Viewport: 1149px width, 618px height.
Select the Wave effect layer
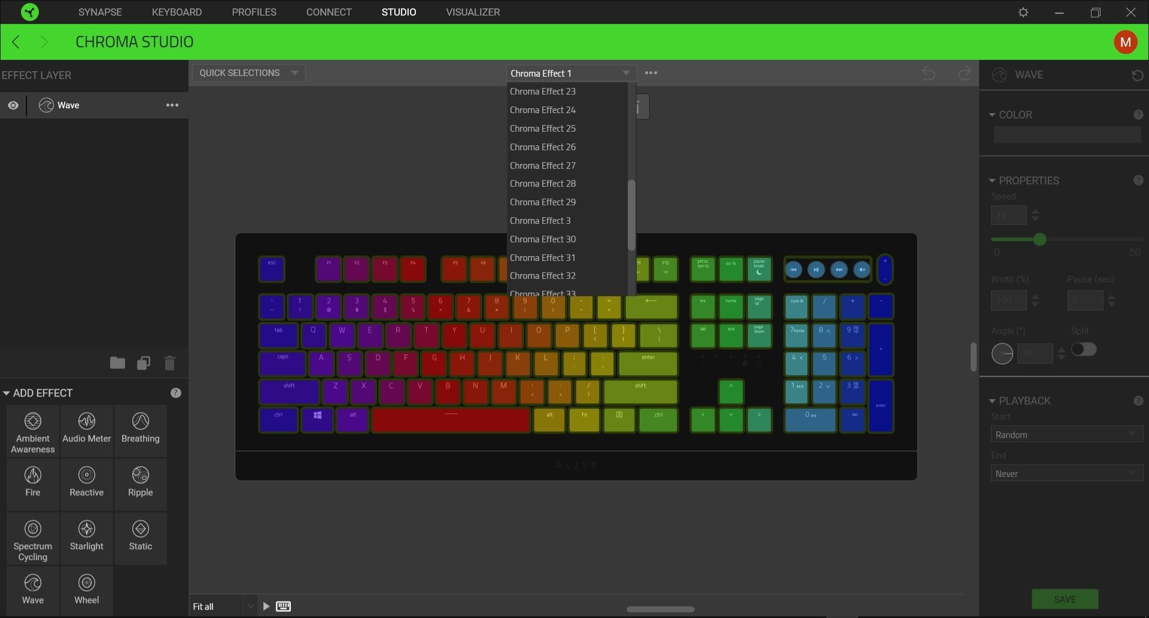click(x=95, y=105)
